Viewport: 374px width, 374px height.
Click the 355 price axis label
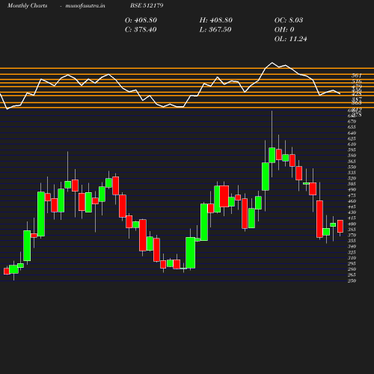click(352, 241)
